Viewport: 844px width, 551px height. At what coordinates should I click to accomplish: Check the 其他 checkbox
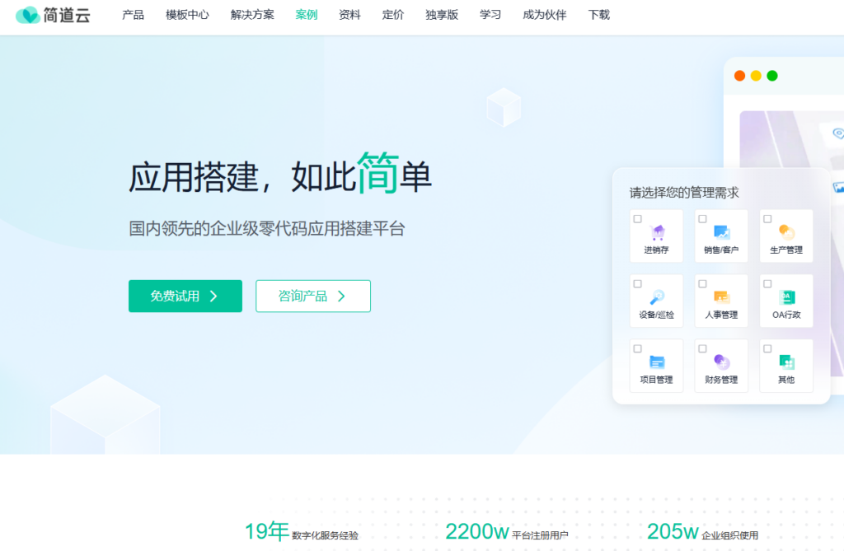click(x=767, y=348)
